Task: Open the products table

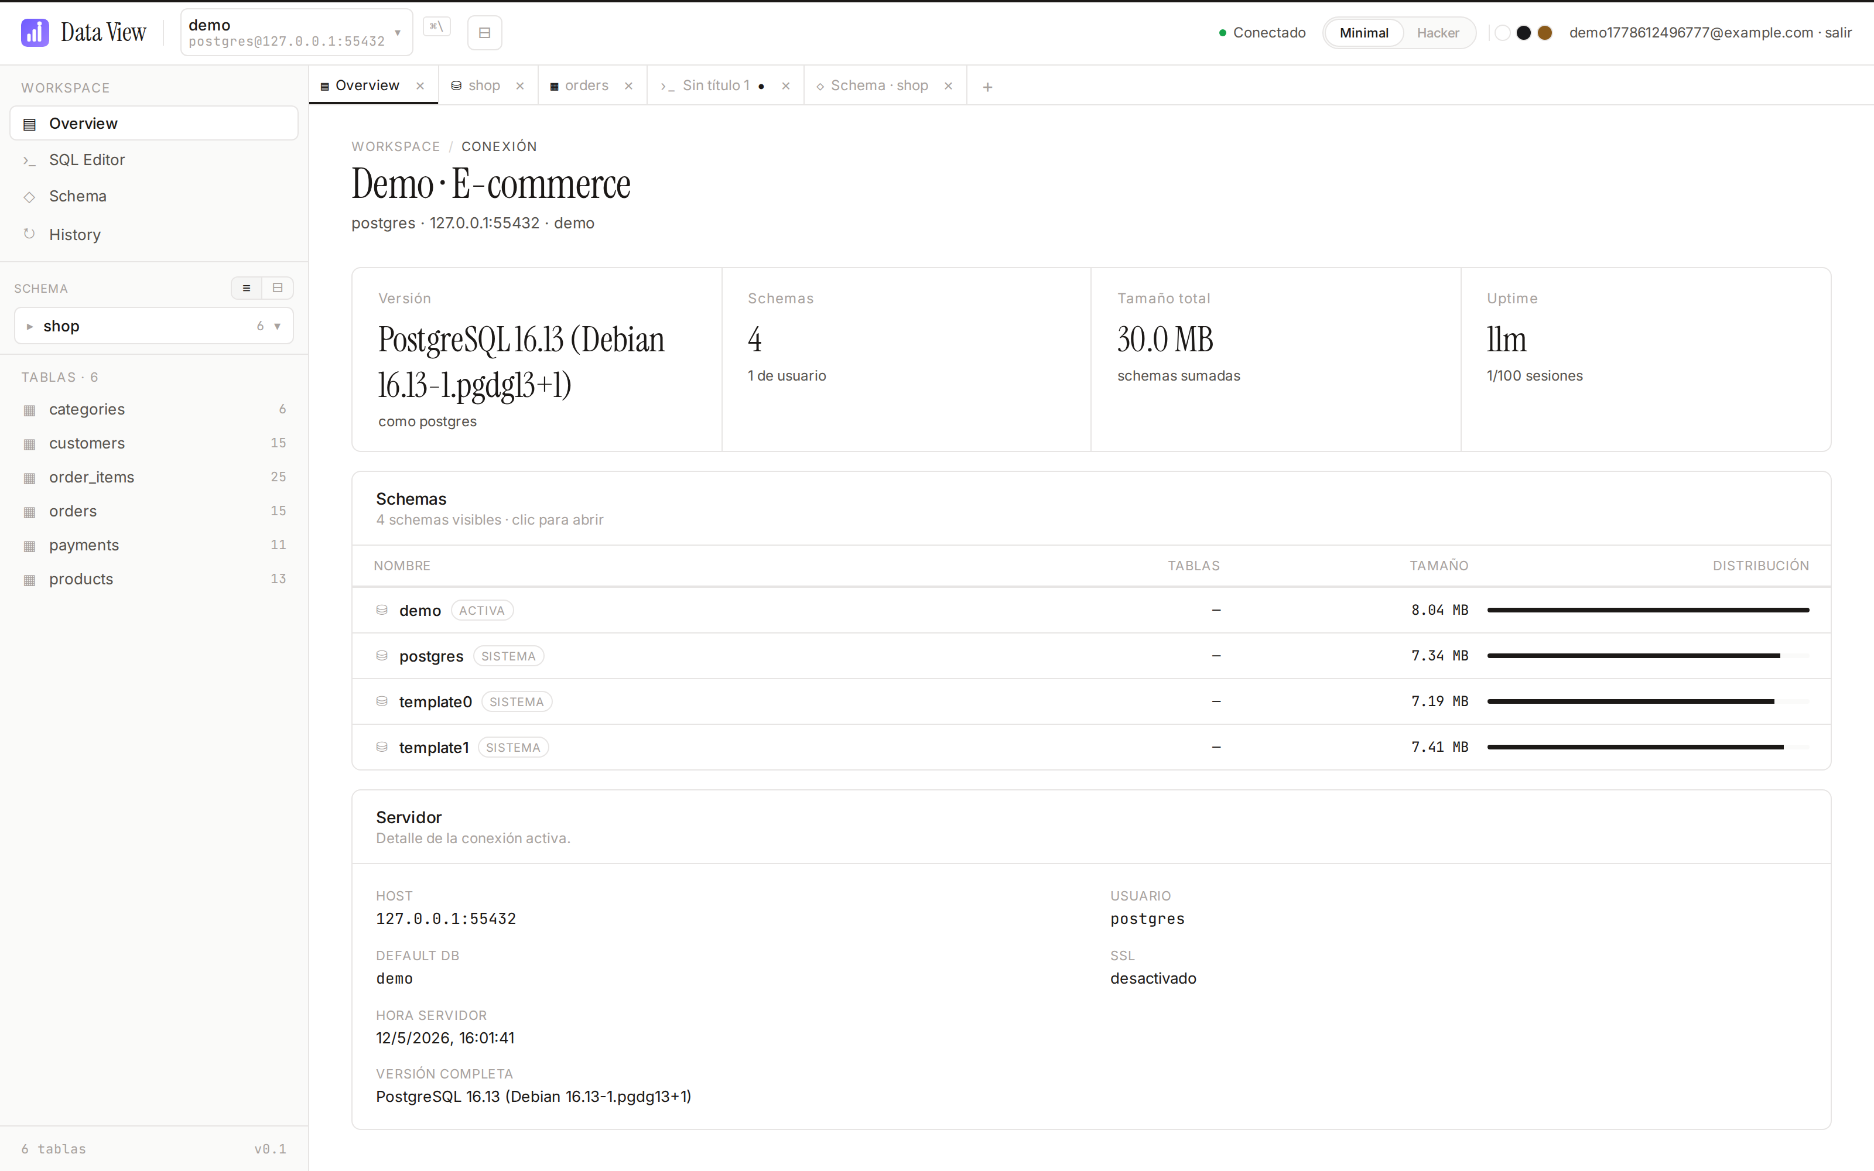Action: (x=154, y=580)
